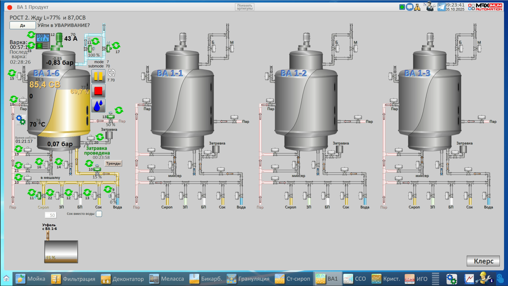Open the Грануляция screen tab

pos(249,279)
